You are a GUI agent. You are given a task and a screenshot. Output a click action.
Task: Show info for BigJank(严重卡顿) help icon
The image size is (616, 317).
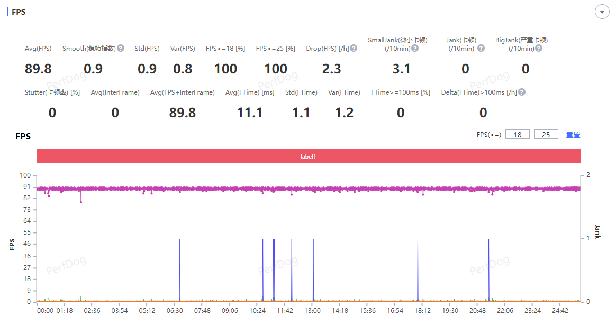[538, 49]
